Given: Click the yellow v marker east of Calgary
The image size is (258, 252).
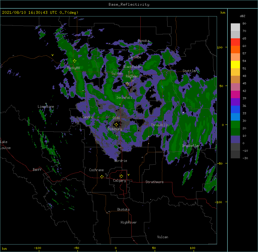Looking at the screenshot, I should [128, 175].
